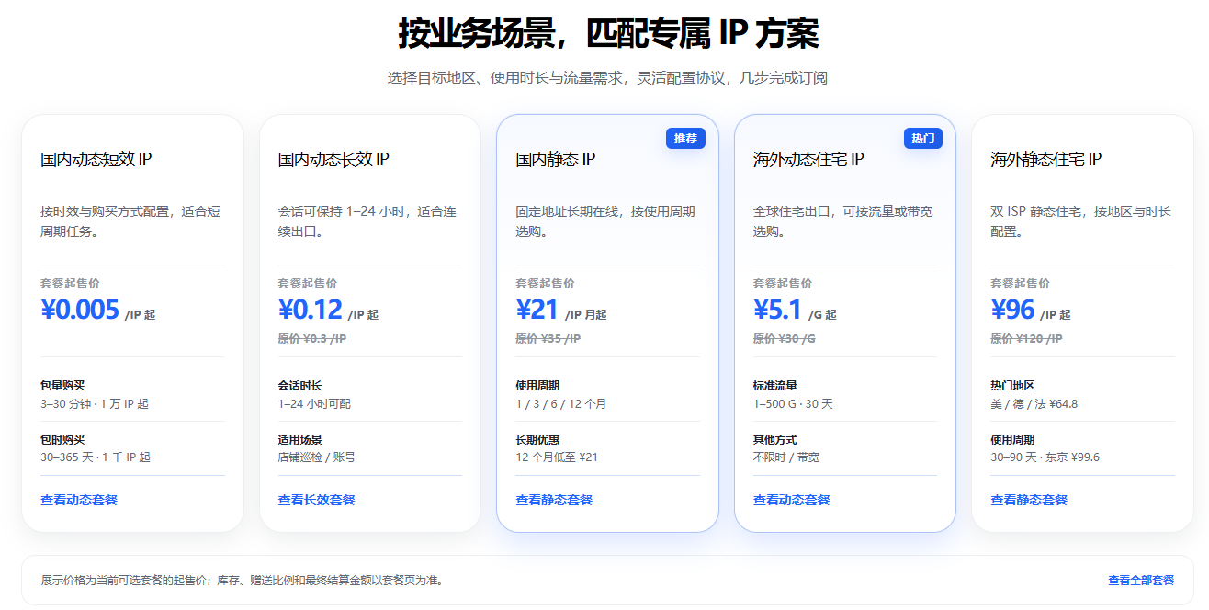Click the 其他方式 label
This screenshot has width=1209, height=610.
775,440
